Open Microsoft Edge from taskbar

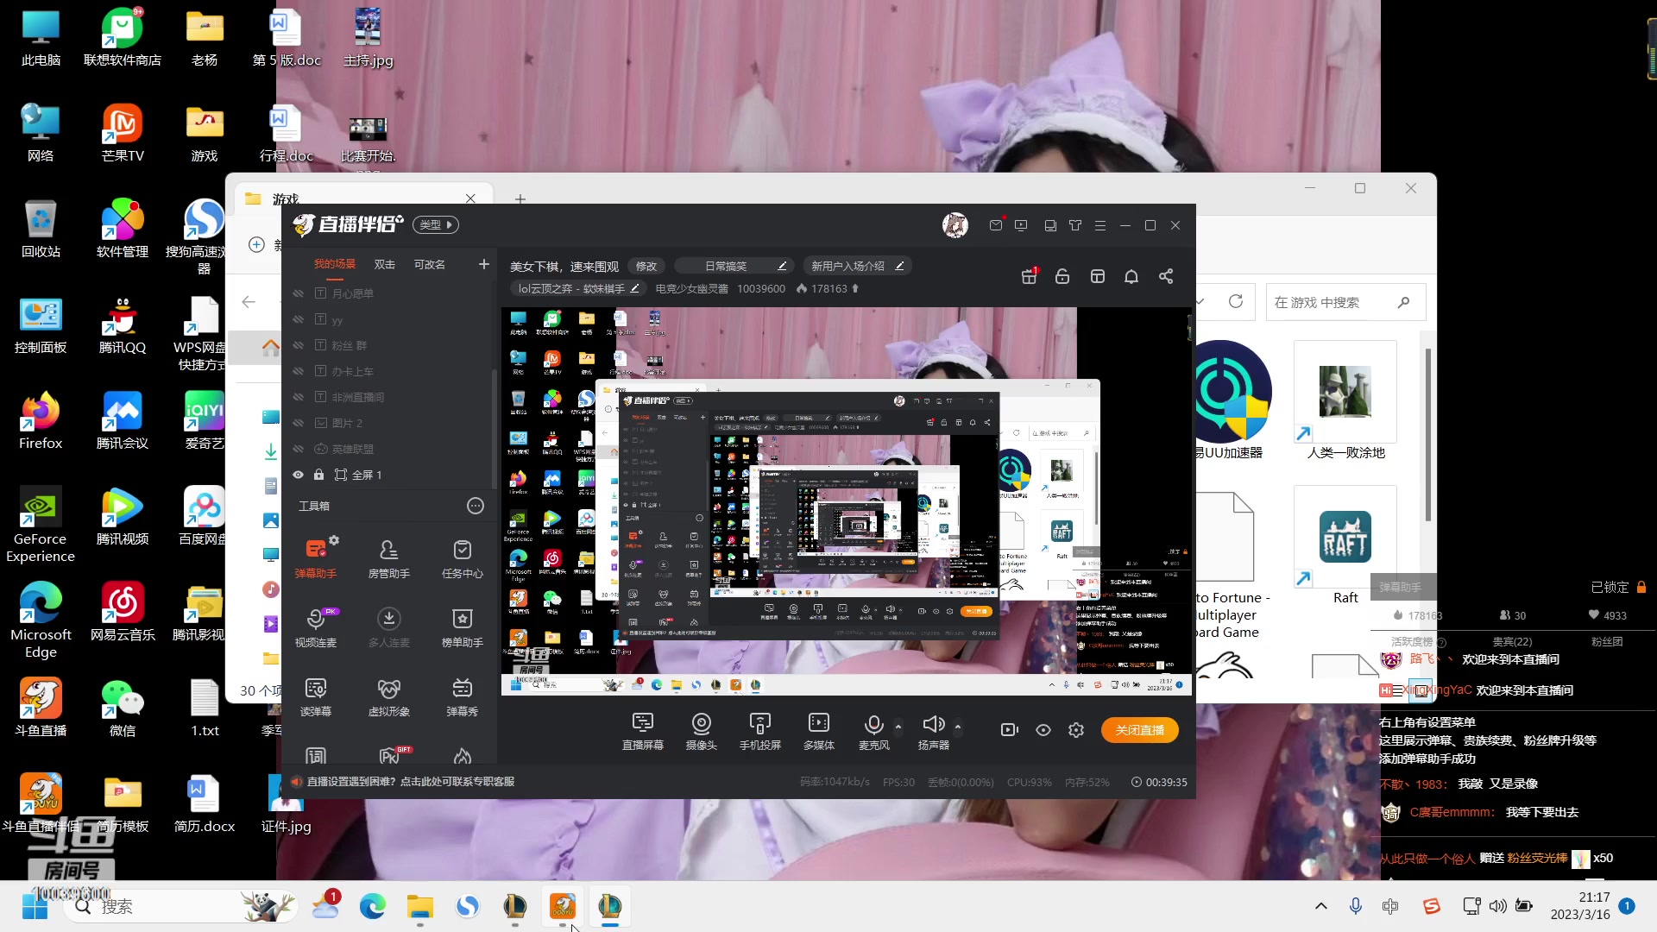373,906
